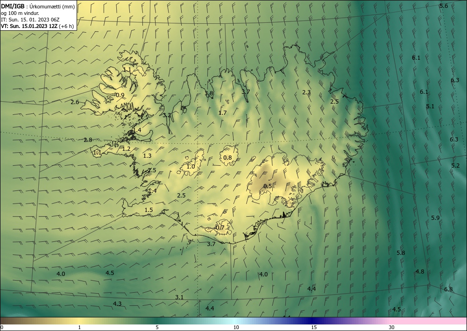Click the 2.6 value label
This screenshot has width=467, height=331.
[75, 102]
